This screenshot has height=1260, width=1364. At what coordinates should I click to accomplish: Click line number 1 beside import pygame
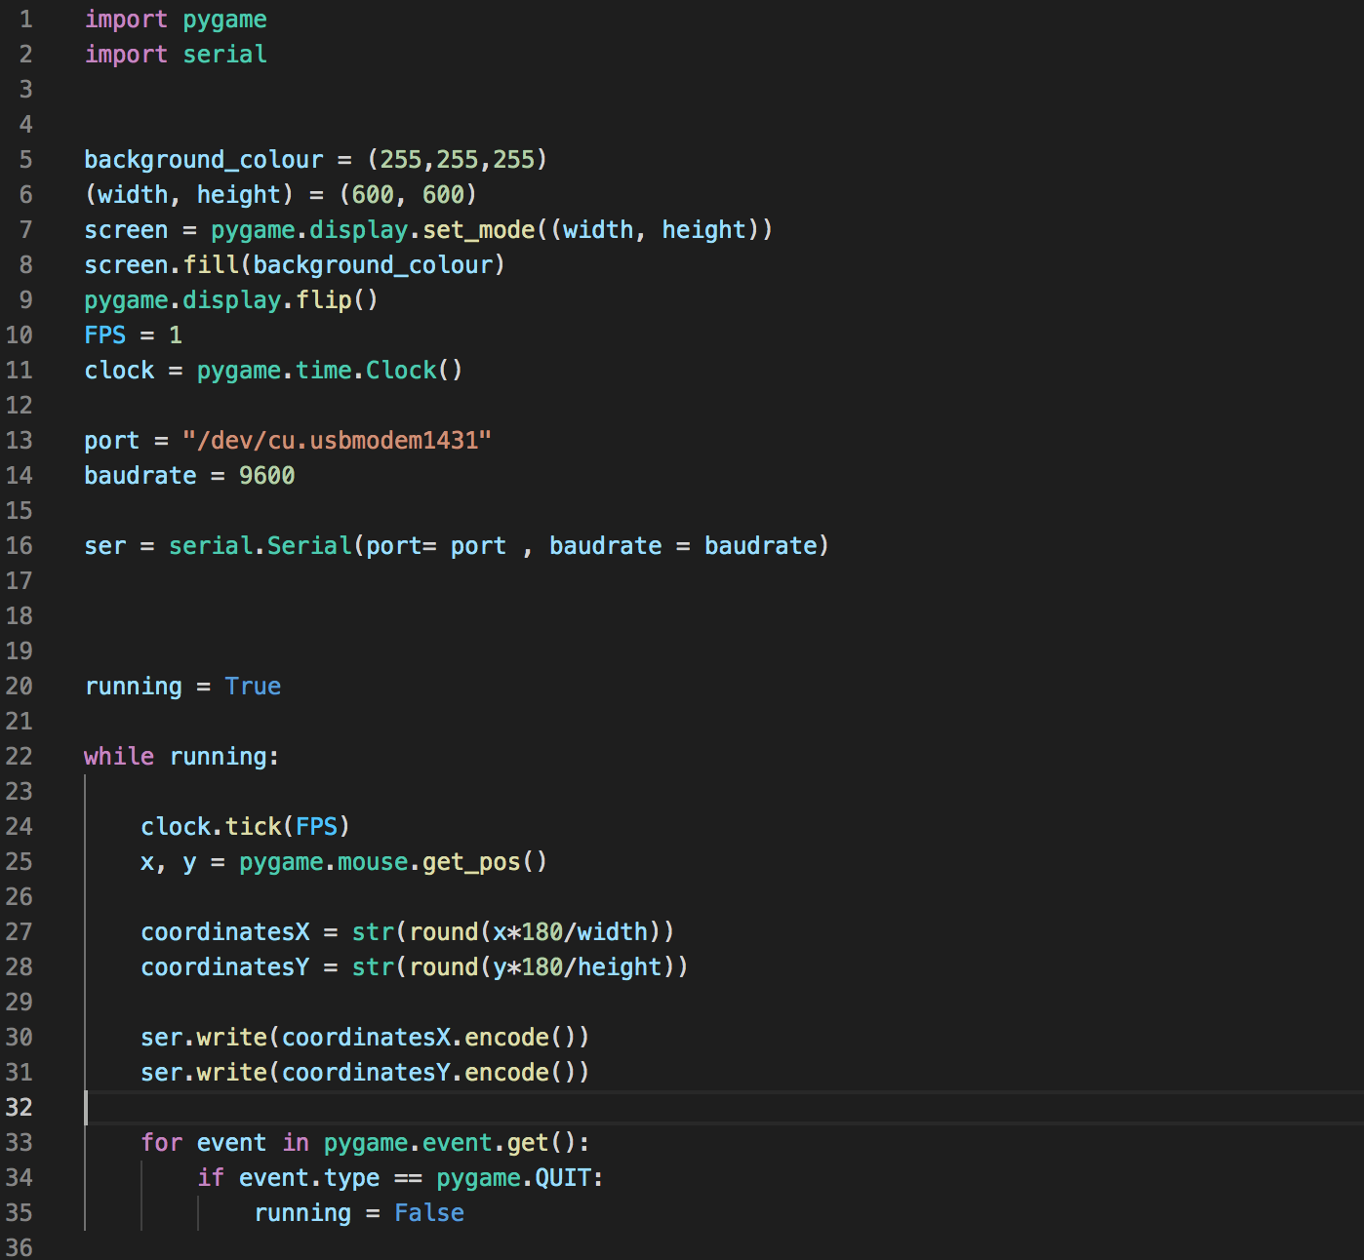25,19
